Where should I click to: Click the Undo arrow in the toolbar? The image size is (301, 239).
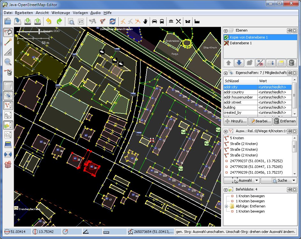point(49,21)
